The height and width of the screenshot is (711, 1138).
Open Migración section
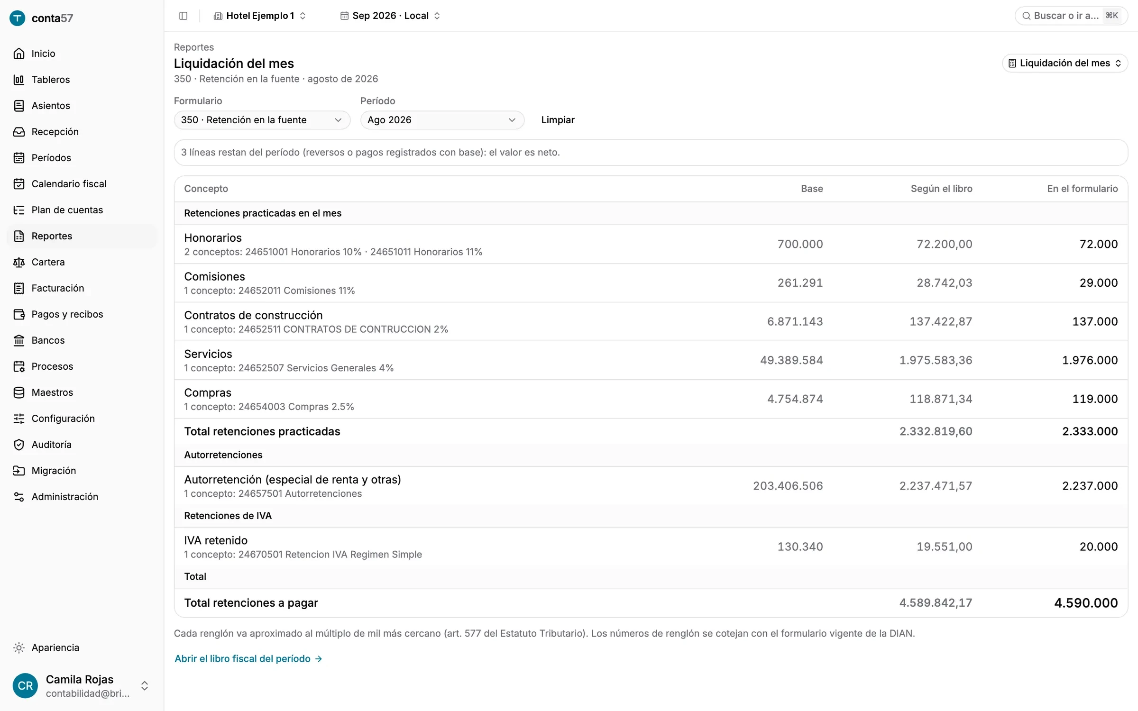tap(82, 471)
